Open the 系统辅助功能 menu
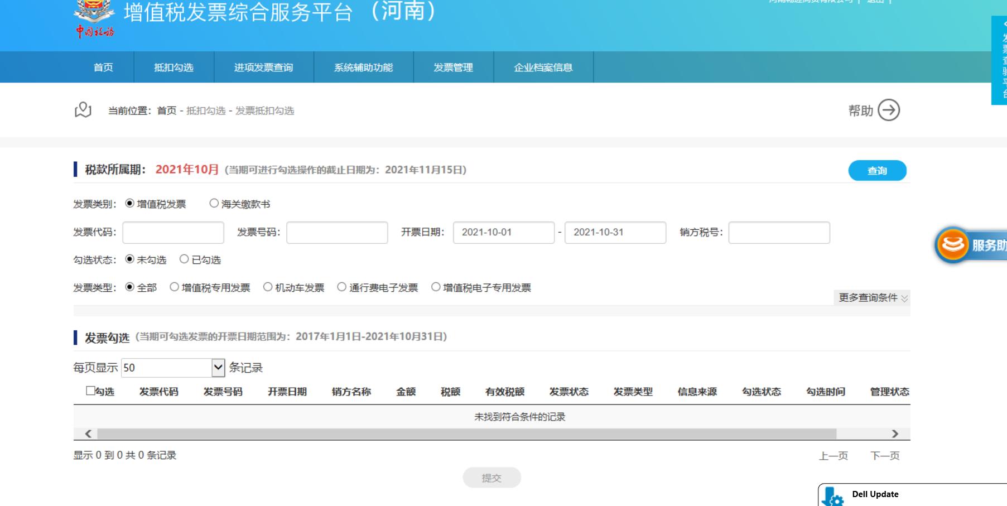This screenshot has width=1007, height=506. [x=364, y=67]
